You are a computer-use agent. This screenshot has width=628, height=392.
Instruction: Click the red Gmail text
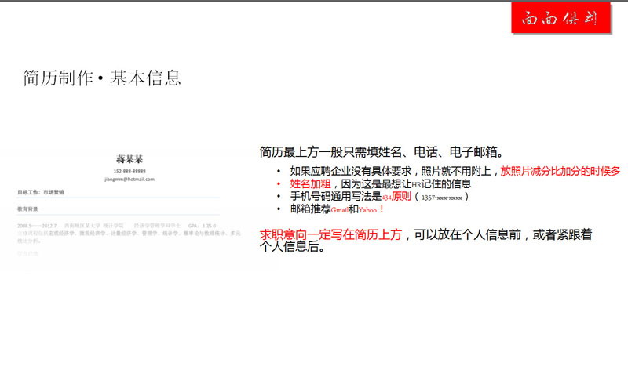point(340,210)
